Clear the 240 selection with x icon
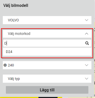Screen dimensions: 95x98 [5, 65]
